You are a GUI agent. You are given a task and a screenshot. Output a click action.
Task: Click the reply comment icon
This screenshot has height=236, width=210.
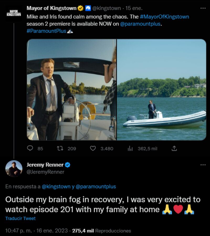click(30, 149)
